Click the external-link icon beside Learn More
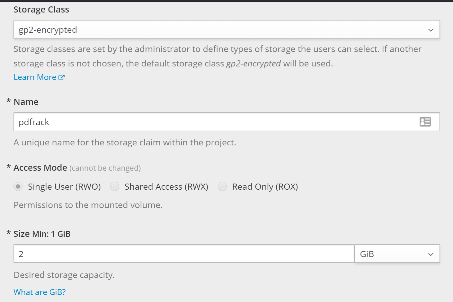The height and width of the screenshot is (302, 453). (62, 77)
